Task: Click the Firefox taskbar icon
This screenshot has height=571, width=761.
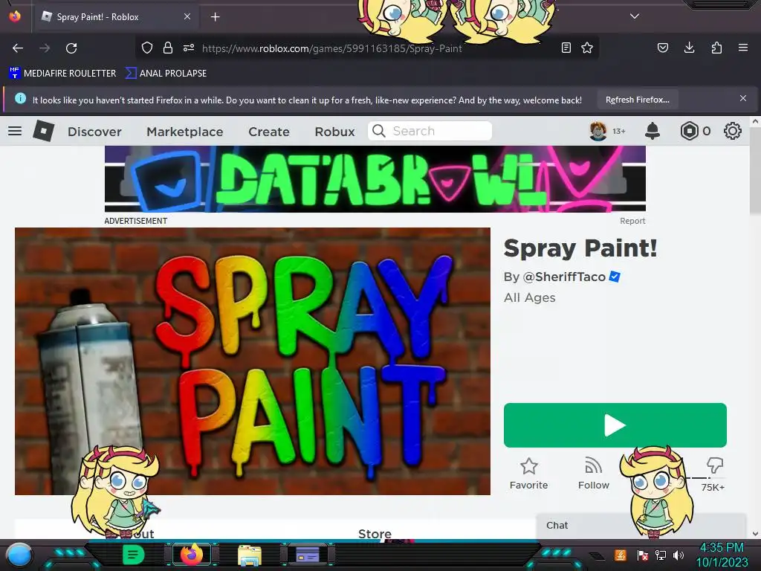Action: coord(191,554)
